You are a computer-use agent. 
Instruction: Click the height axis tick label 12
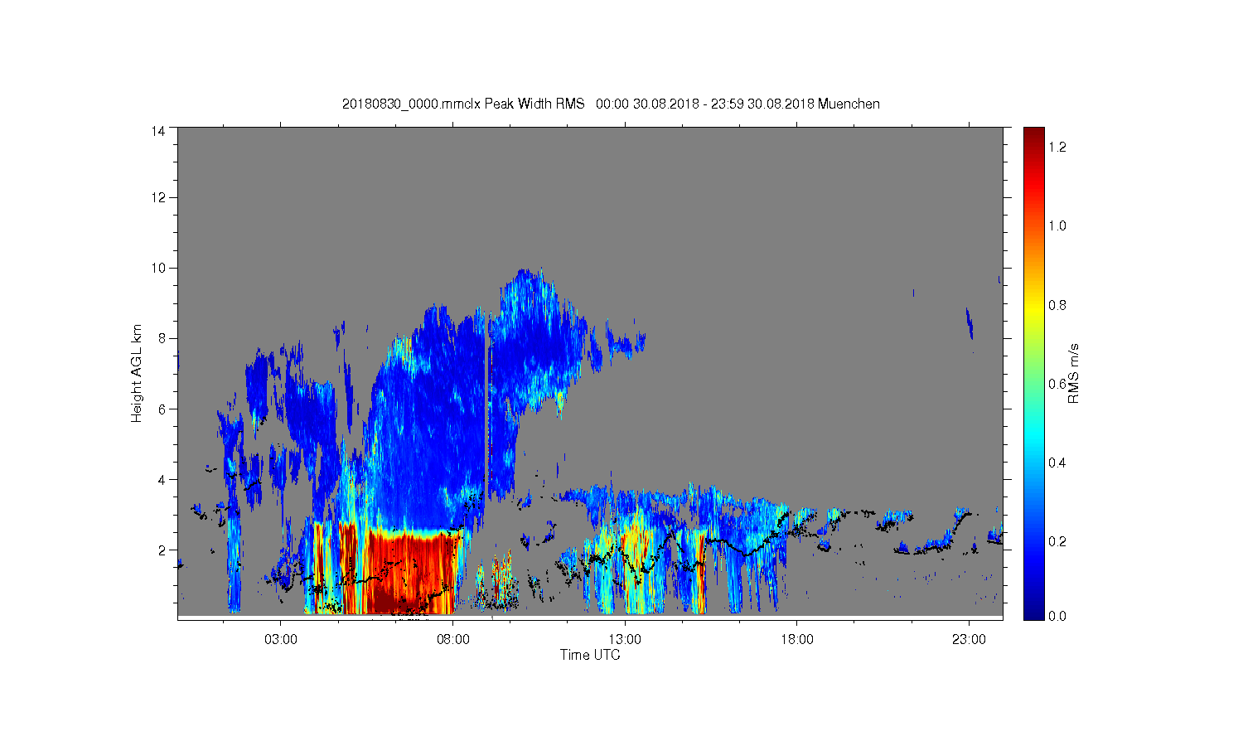(x=158, y=197)
